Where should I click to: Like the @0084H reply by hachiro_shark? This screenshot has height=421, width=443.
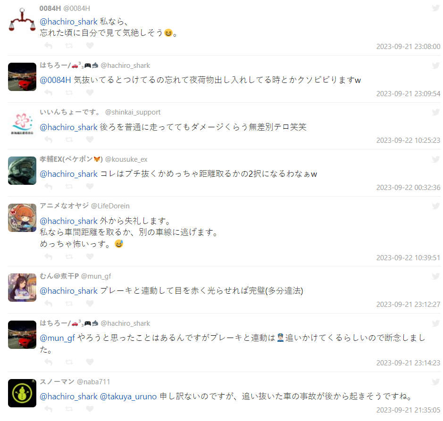[x=90, y=92]
